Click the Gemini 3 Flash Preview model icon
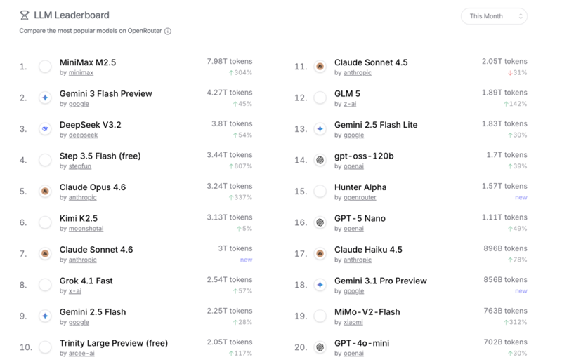 (45, 98)
